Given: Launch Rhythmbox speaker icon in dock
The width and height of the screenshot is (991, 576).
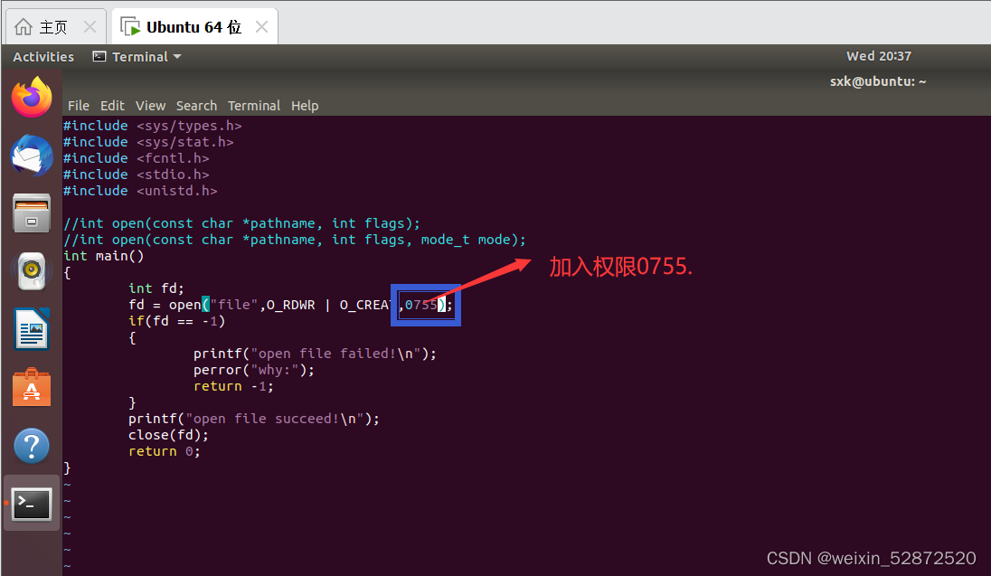Looking at the screenshot, I should [32, 271].
